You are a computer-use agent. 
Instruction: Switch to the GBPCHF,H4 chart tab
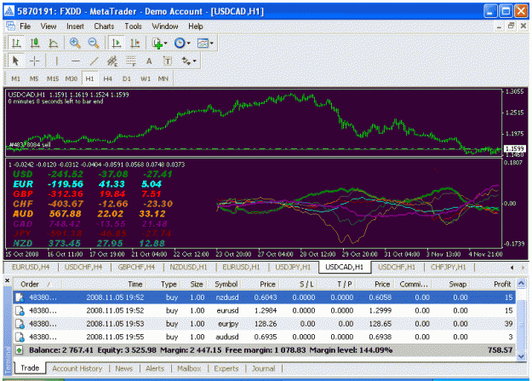click(136, 268)
